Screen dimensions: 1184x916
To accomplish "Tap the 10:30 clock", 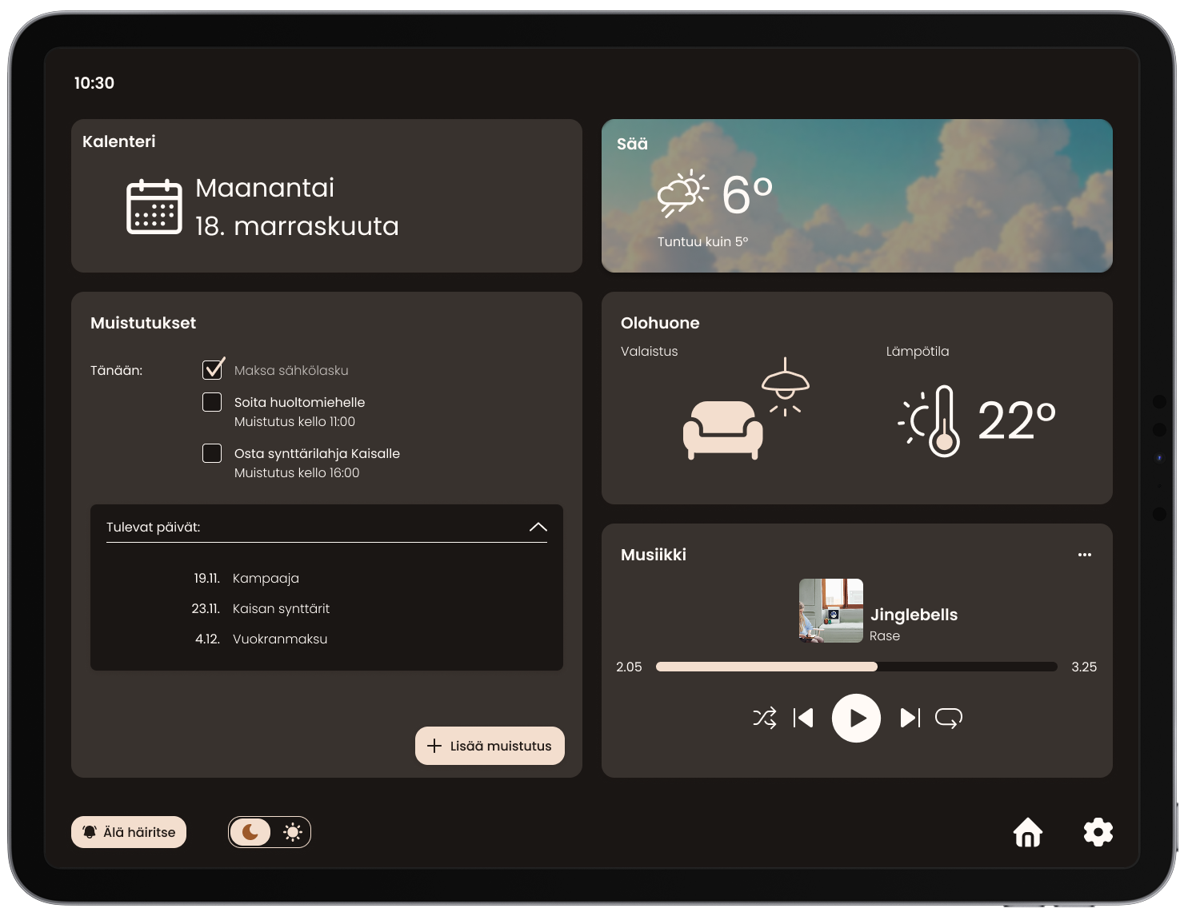I will tap(94, 83).
